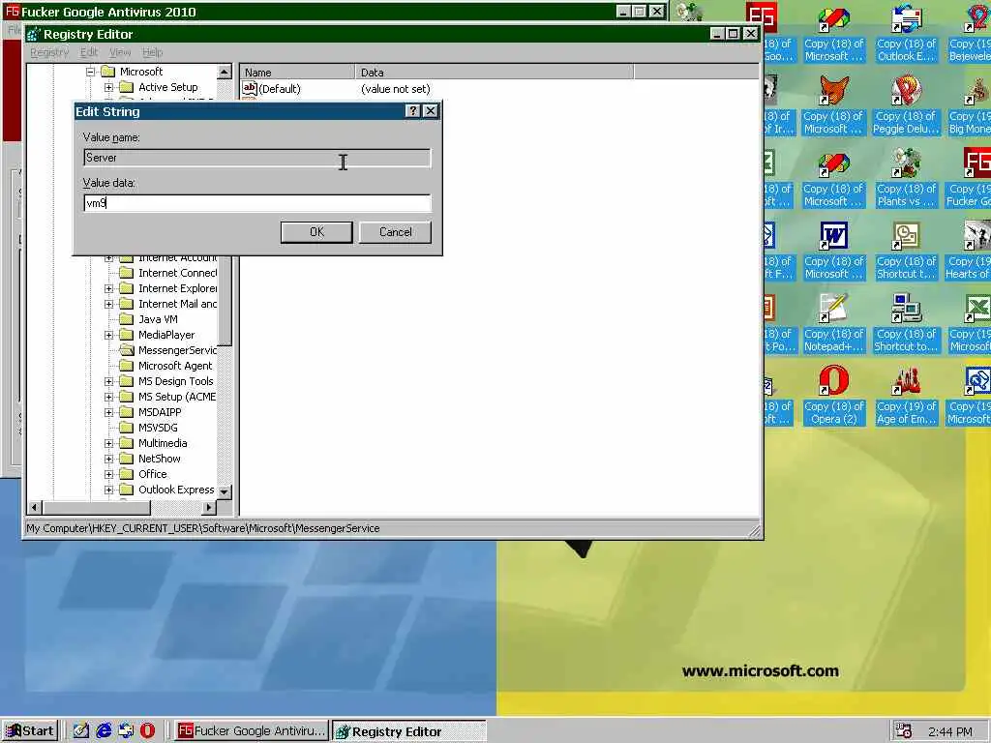Click the Show Desktop quick launch icon
The image size is (991, 743).
click(81, 731)
